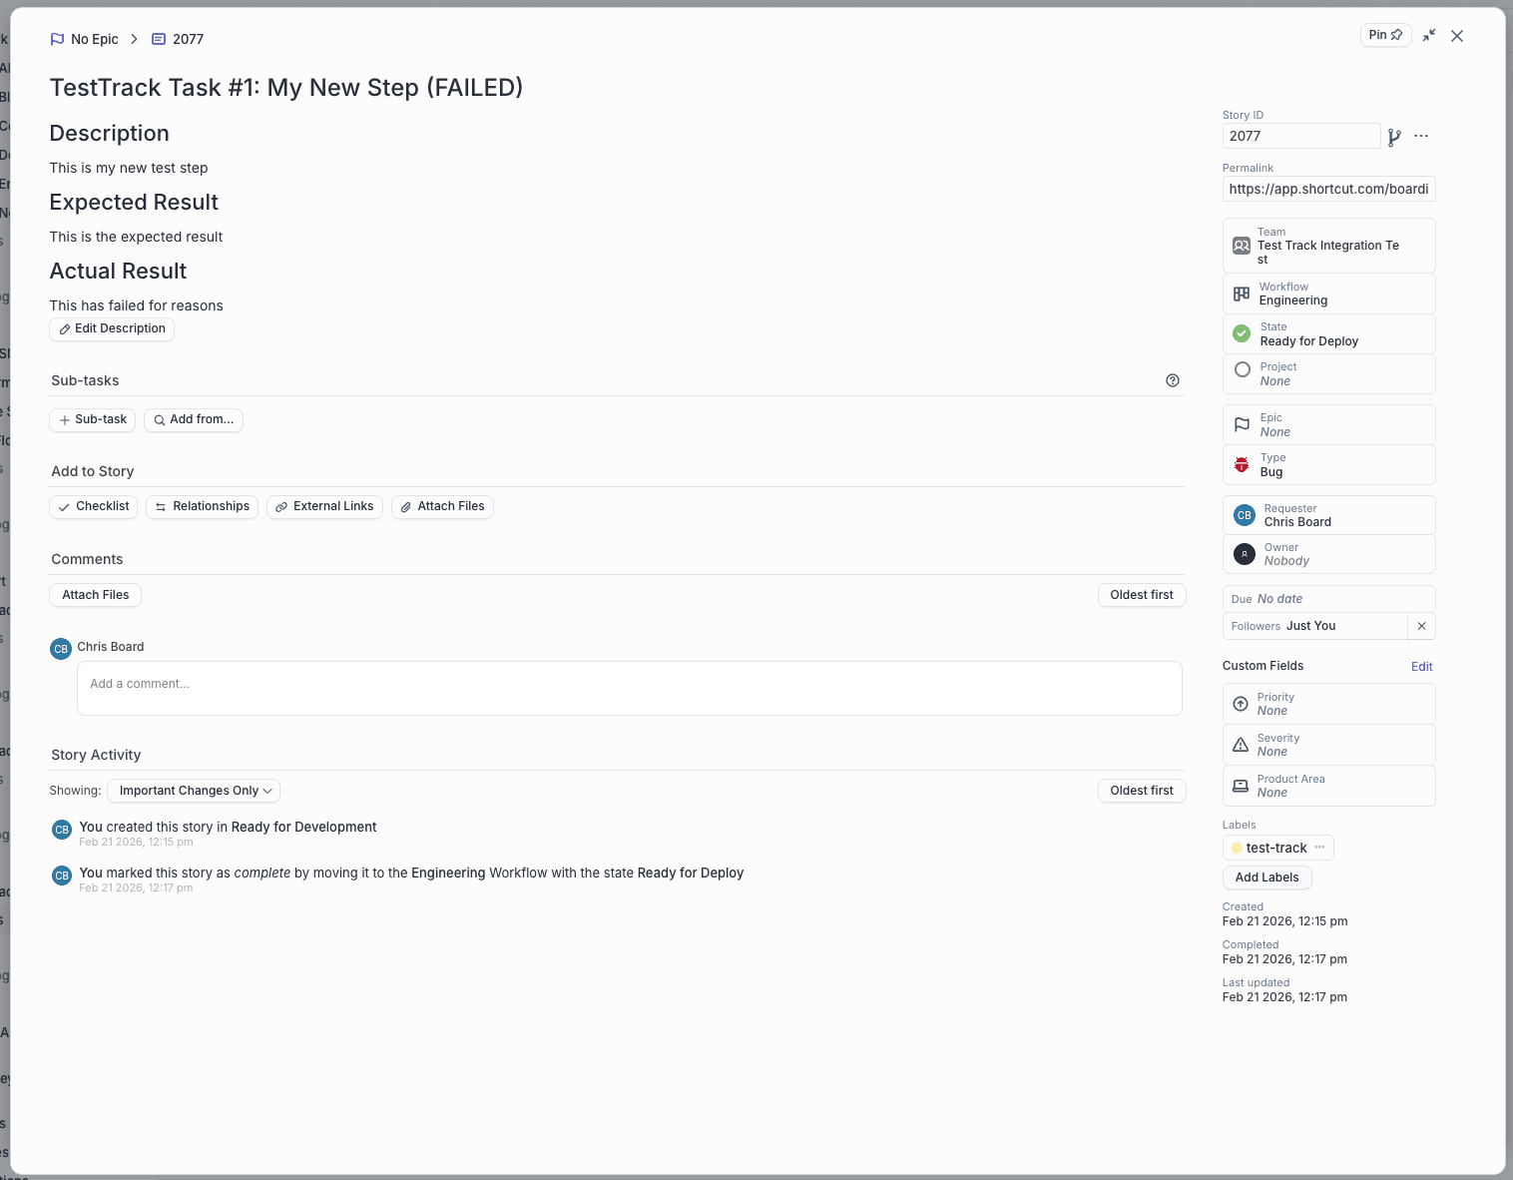Image resolution: width=1513 pixels, height=1180 pixels.
Task: Click the yellow test-track label color dot
Action: [1237, 849]
